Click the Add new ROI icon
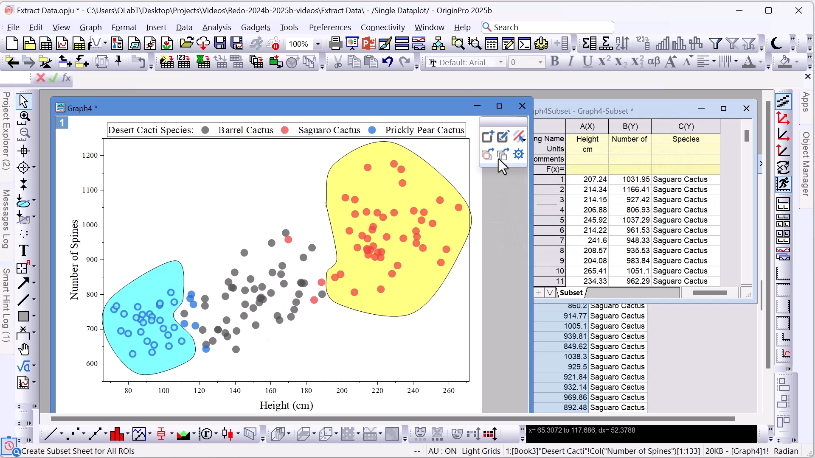The image size is (815, 458). (487, 136)
